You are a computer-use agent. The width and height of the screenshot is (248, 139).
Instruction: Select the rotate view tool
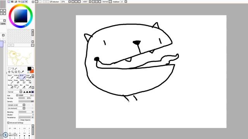16,72
